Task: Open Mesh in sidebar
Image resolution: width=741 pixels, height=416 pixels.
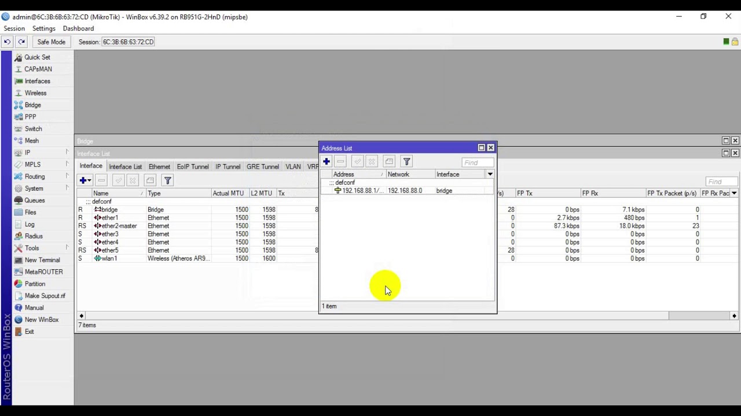Action: 31,141
